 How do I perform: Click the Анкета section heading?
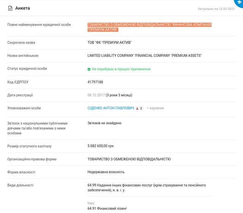[23, 8]
